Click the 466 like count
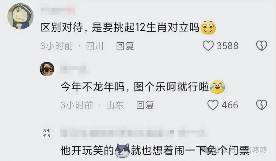The image size is (276, 161). tap(230, 105)
